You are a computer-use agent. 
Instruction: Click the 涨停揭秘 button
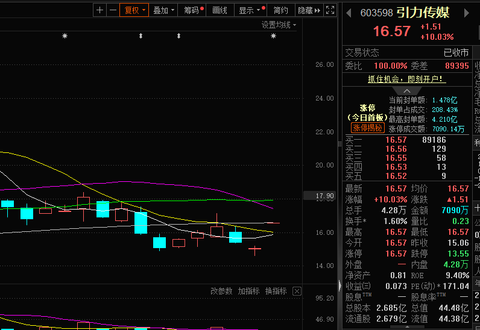click(368, 128)
